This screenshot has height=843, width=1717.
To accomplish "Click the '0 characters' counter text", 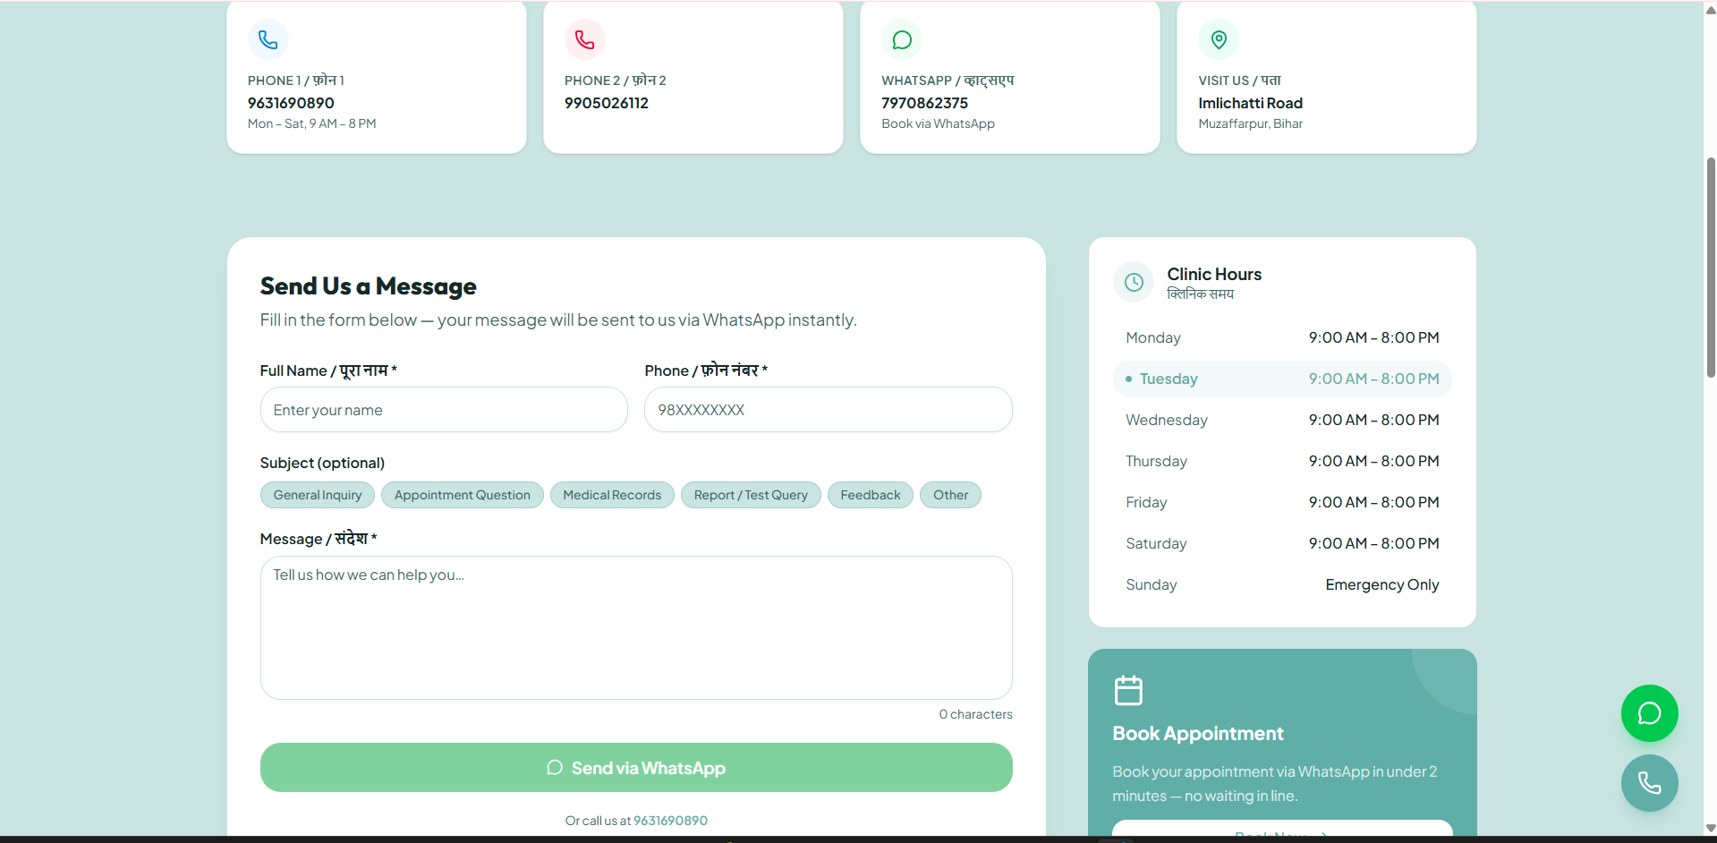I will coord(975,714).
